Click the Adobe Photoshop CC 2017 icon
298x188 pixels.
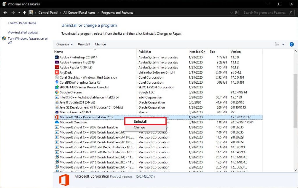[56, 57]
